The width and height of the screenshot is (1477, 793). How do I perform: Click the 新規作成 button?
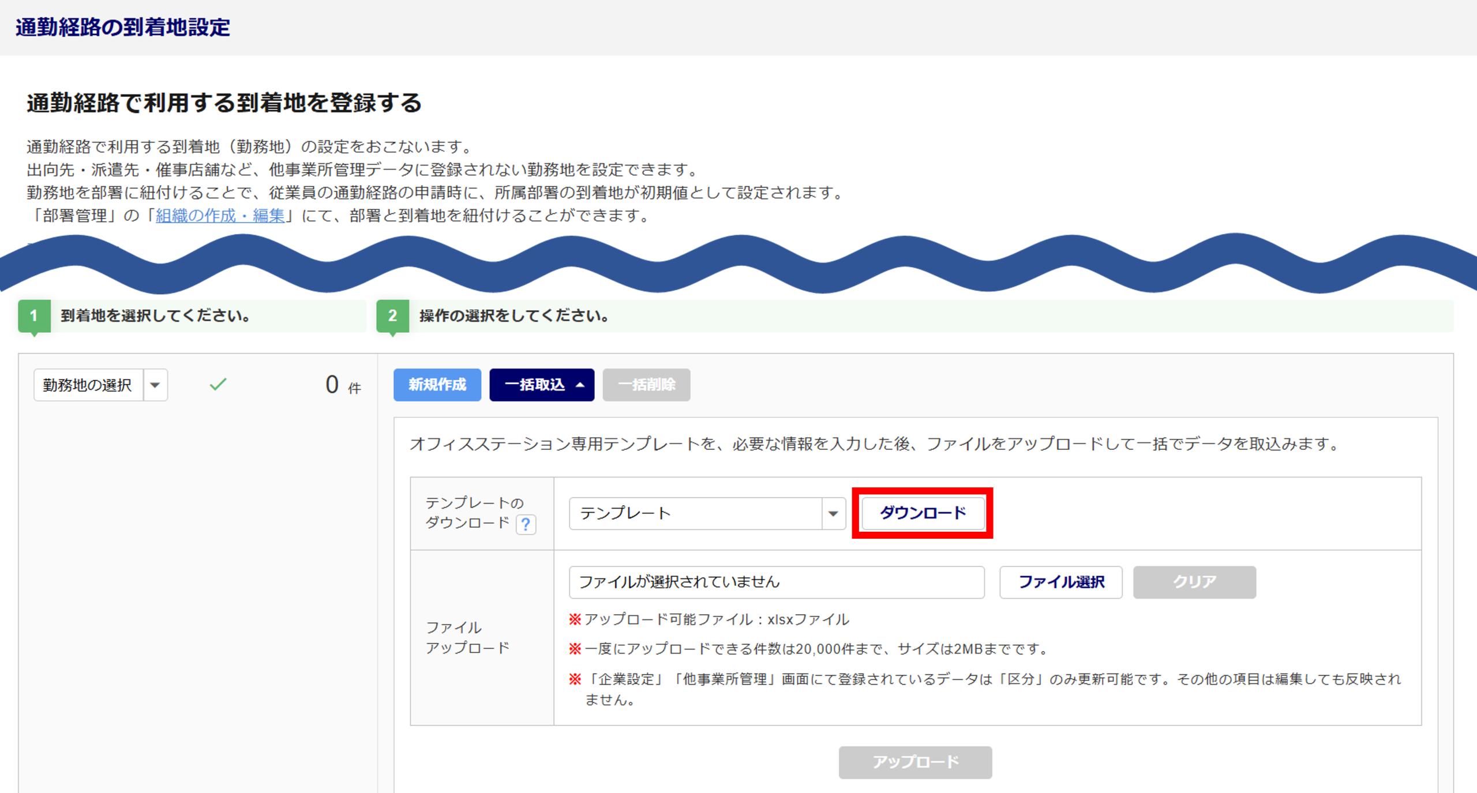point(437,385)
